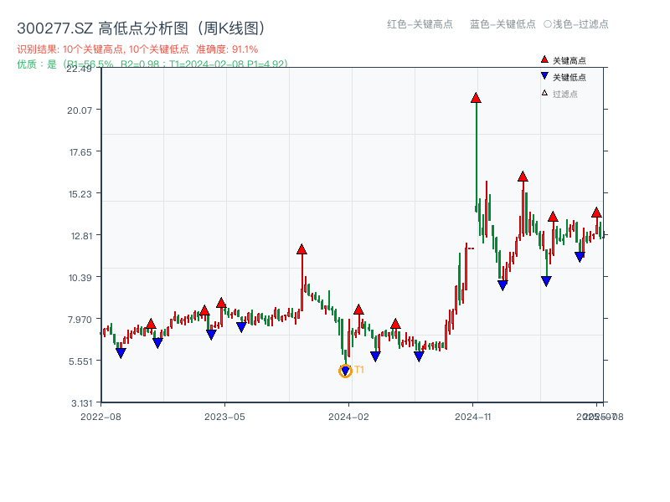Viewport: 670px width, 502px height.
Task: Select the last blue key-low triangle near 11.5
Action: pos(580,257)
